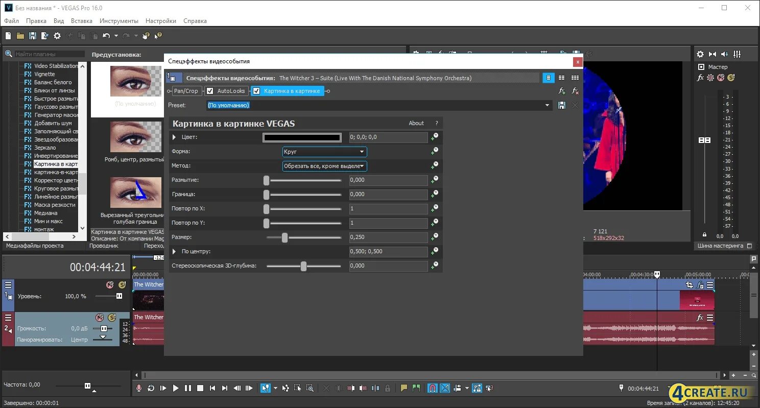Jump to the project end
This screenshot has height=408, width=760.
225,388
